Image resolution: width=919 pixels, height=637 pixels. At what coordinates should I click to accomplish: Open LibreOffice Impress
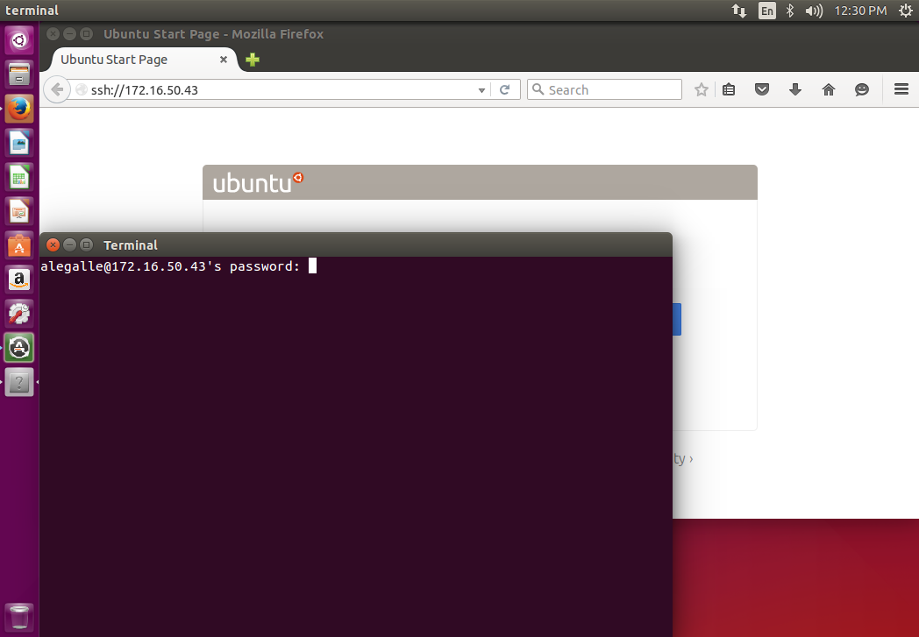point(19,210)
